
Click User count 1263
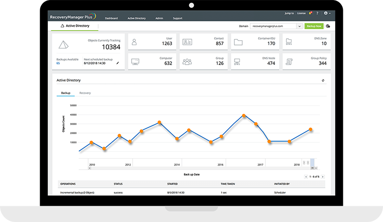point(167,43)
